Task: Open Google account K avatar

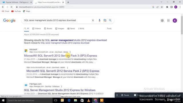Action: click(x=175, y=21)
